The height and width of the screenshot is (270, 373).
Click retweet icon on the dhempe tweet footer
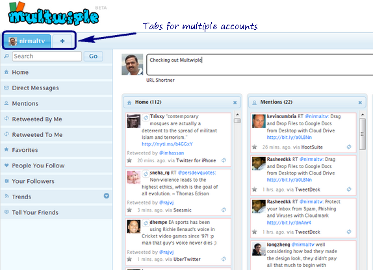pos(224,259)
